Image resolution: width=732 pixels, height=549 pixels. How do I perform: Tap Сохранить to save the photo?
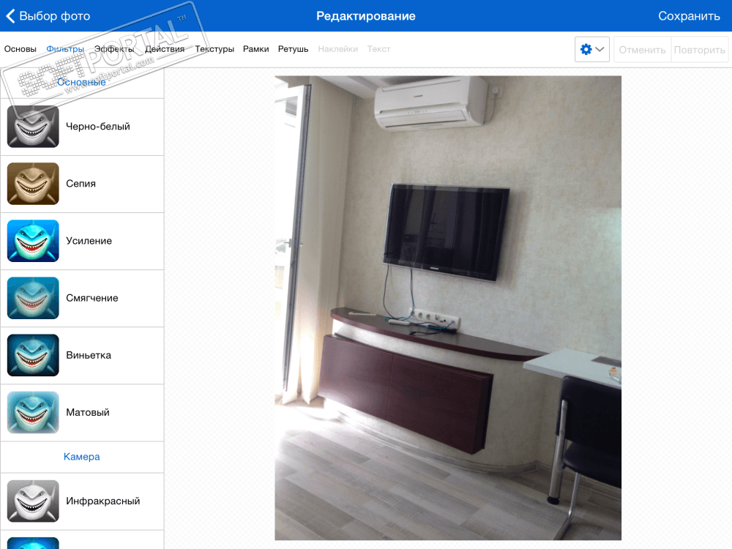click(x=689, y=16)
